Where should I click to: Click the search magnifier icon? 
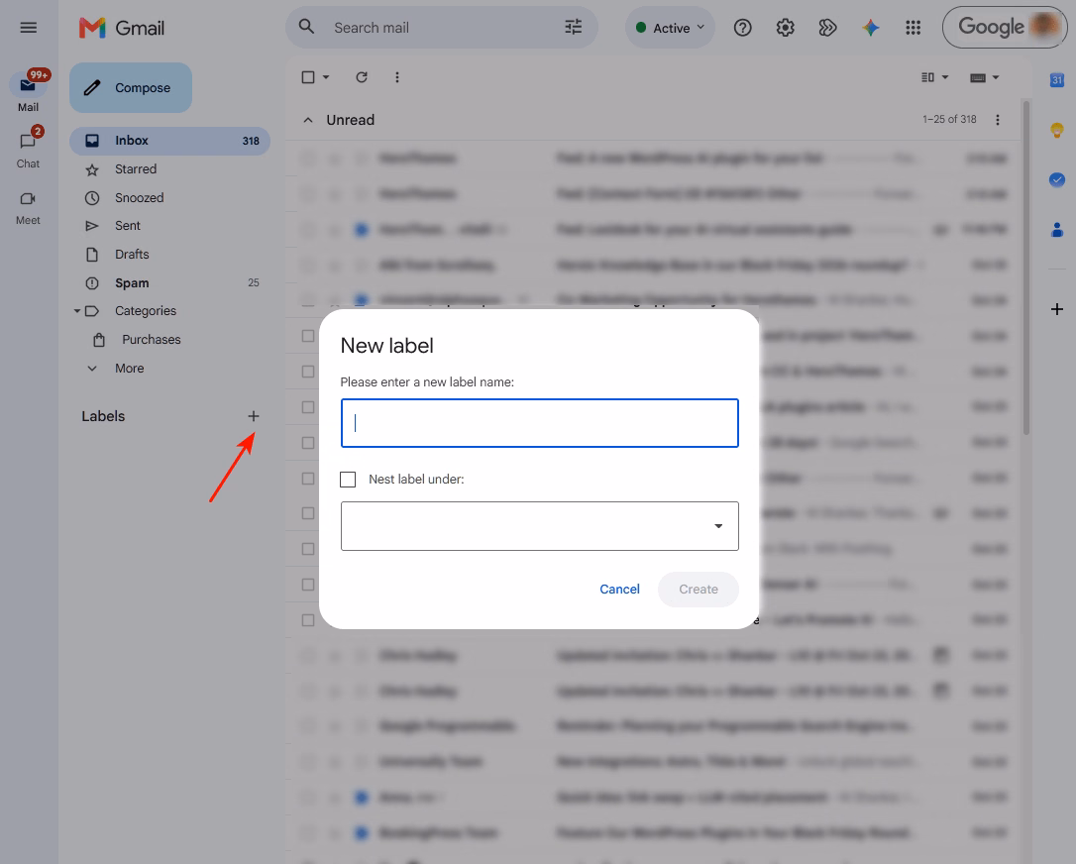pos(307,28)
